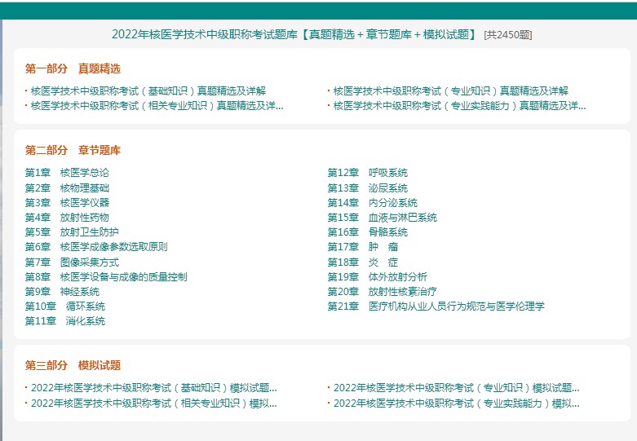The image size is (637, 441).
Task: Open 第5章 放射卫生防护
Action: pyautogui.click(x=72, y=232)
